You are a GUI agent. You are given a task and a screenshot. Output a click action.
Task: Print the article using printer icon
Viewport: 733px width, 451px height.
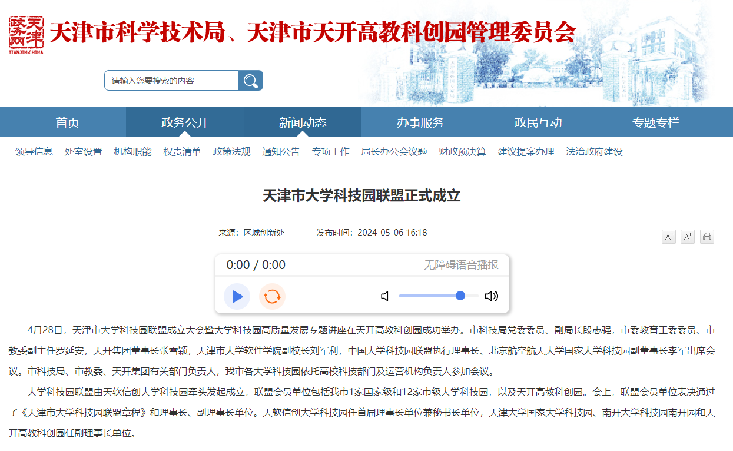pos(707,237)
